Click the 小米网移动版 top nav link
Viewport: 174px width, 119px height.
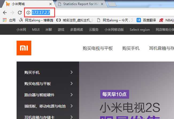coord(114,29)
